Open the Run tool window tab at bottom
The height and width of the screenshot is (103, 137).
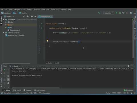(x=7, y=90)
